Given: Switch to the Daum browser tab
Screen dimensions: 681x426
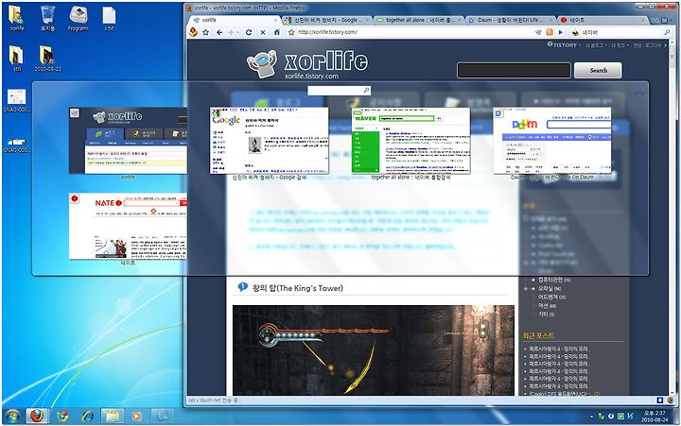Looking at the screenshot, I should [x=511, y=20].
